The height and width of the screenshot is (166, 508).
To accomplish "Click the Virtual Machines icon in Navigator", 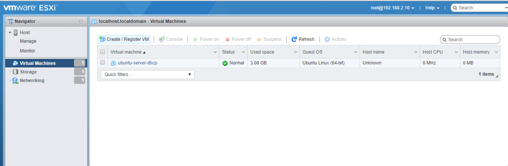I will tap(15, 63).
